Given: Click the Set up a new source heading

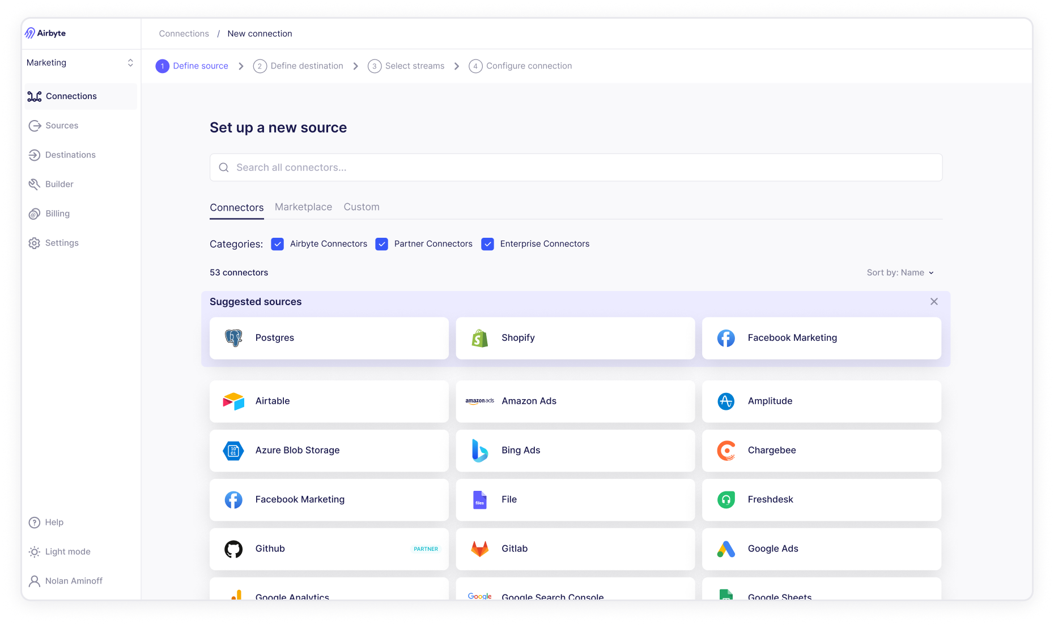Looking at the screenshot, I should (278, 128).
